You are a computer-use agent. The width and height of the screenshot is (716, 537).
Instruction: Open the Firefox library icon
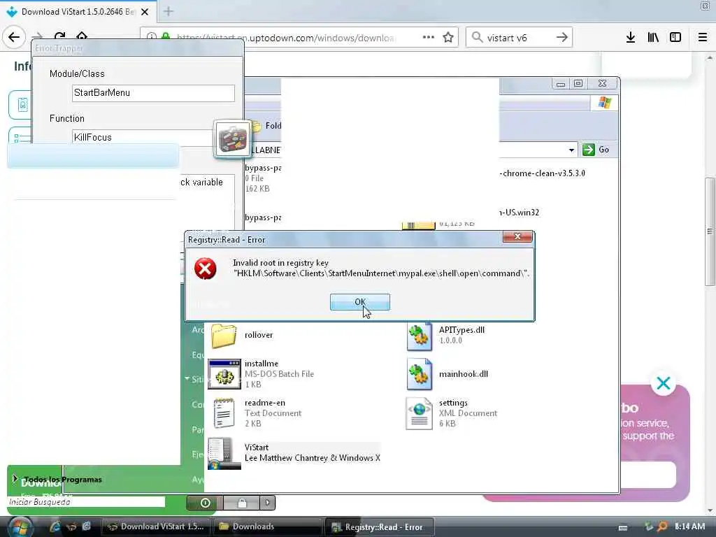point(653,38)
